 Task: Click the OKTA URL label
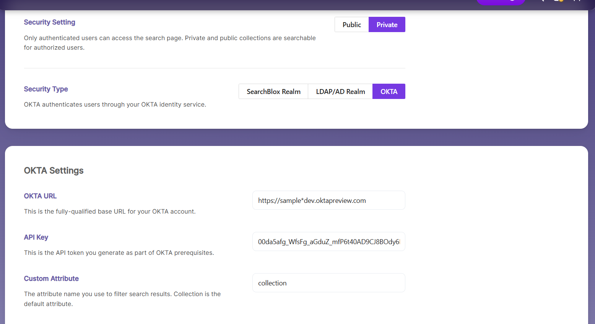pyautogui.click(x=40, y=196)
